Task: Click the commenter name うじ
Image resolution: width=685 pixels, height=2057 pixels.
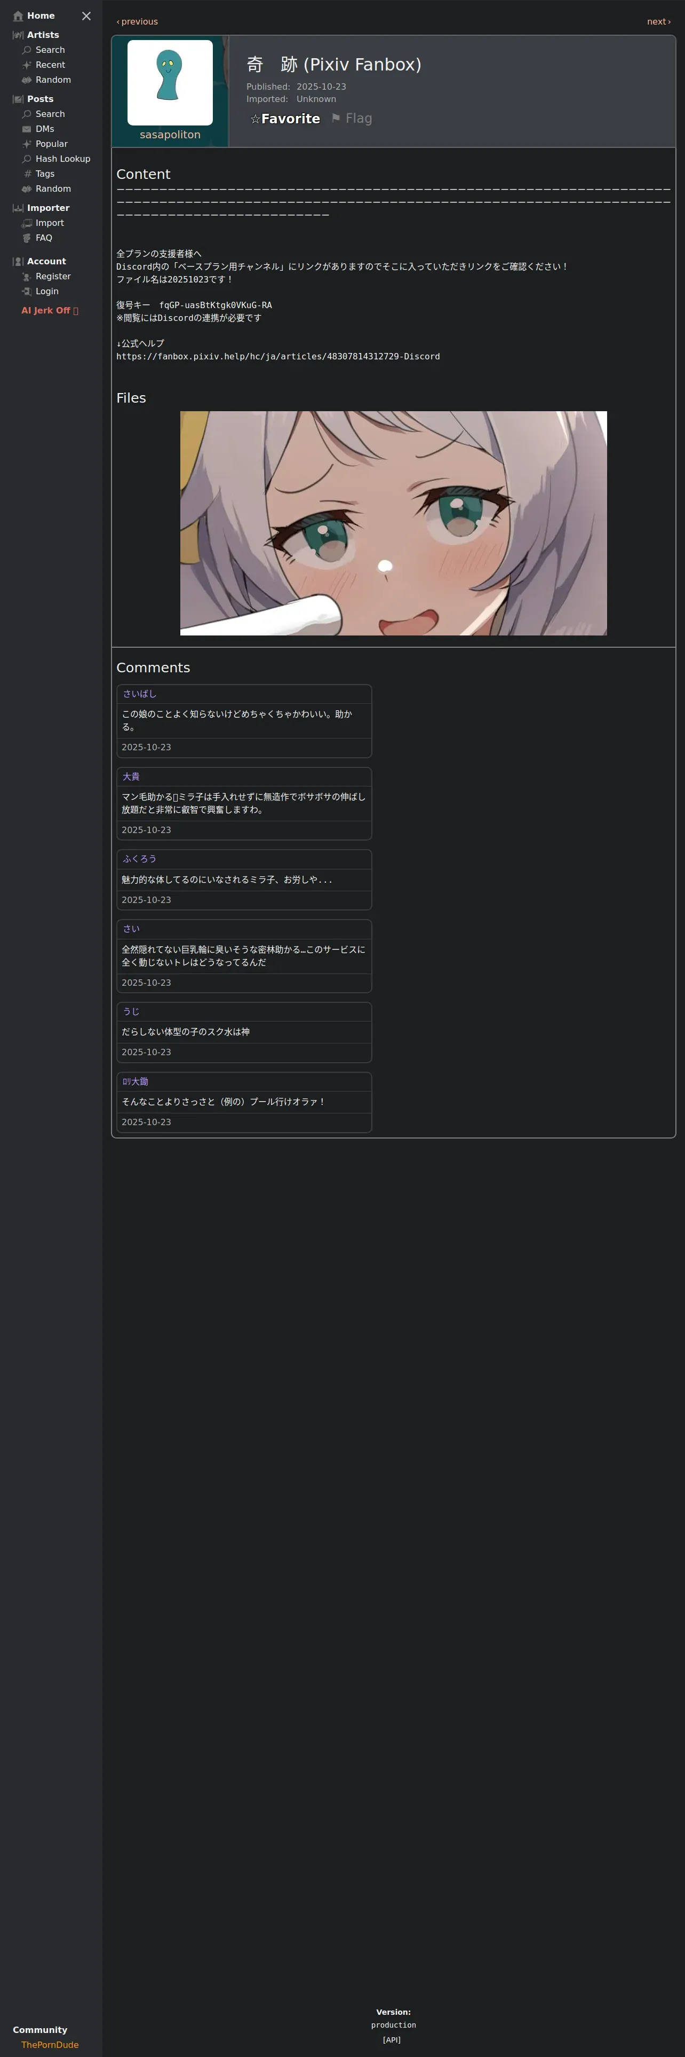Action: (x=131, y=1011)
